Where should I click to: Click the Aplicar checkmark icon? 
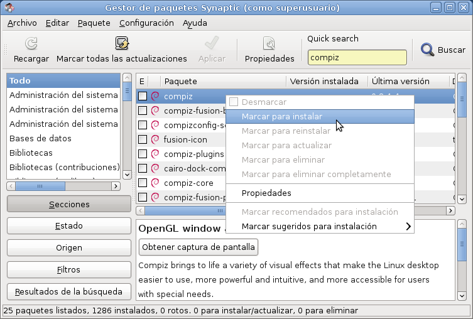[x=212, y=43]
